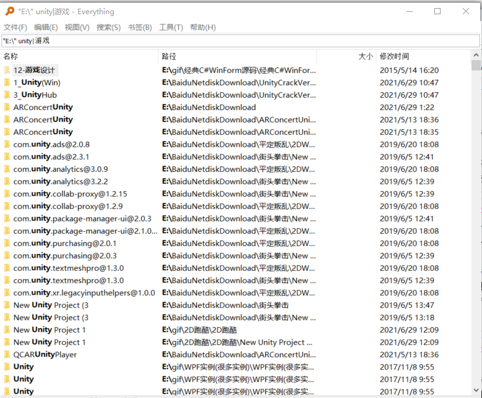Screen dimensions: 482x398
Task: Select com.unity.xr.legacyinputhelpers@1.0.0 entry
Action: coord(84,293)
